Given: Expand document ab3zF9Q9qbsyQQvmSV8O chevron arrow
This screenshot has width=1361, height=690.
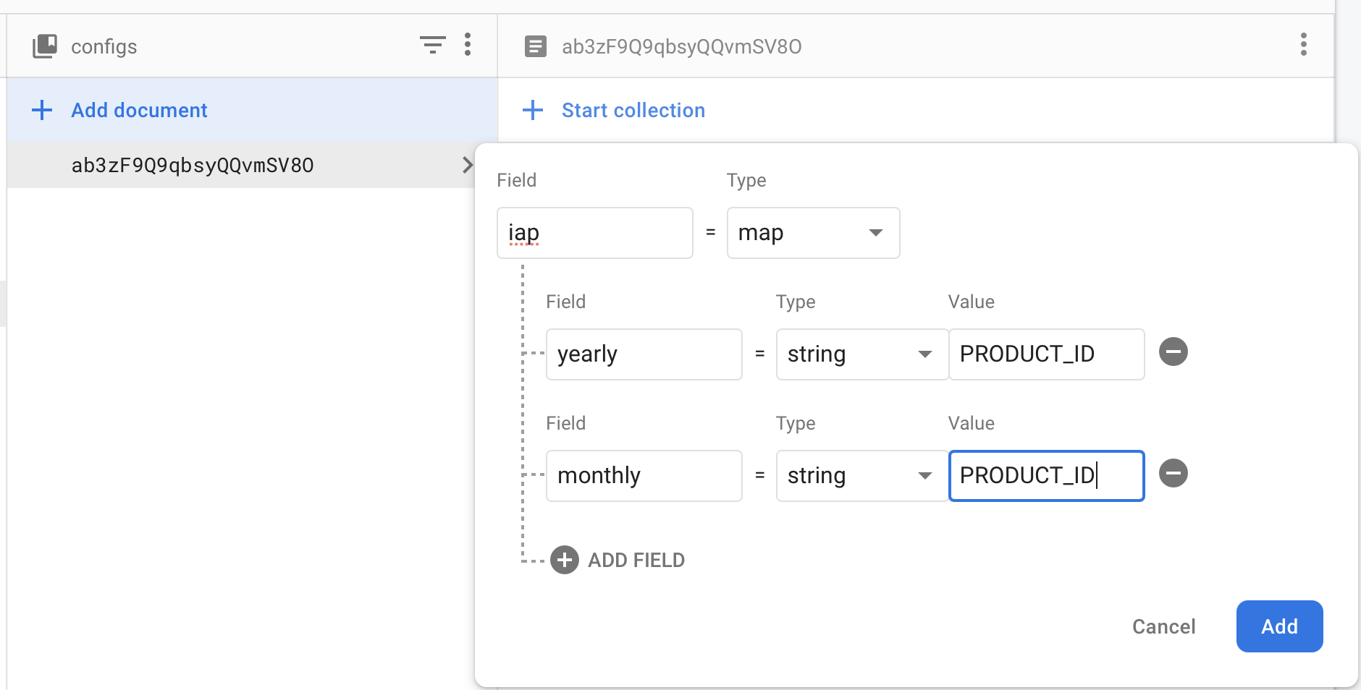Looking at the screenshot, I should pyautogui.click(x=468, y=165).
